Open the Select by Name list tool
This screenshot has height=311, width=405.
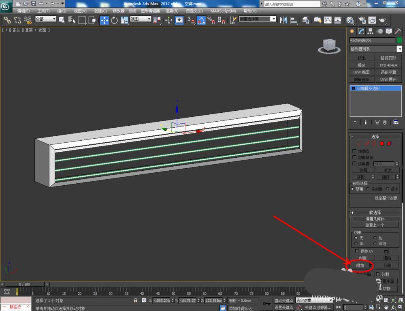[72, 20]
